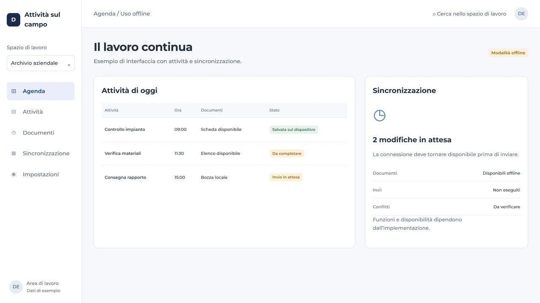The height and width of the screenshot is (303, 540).
Task: Click the Sincronizzazione grid icon in sidebar
Action: click(x=13, y=154)
